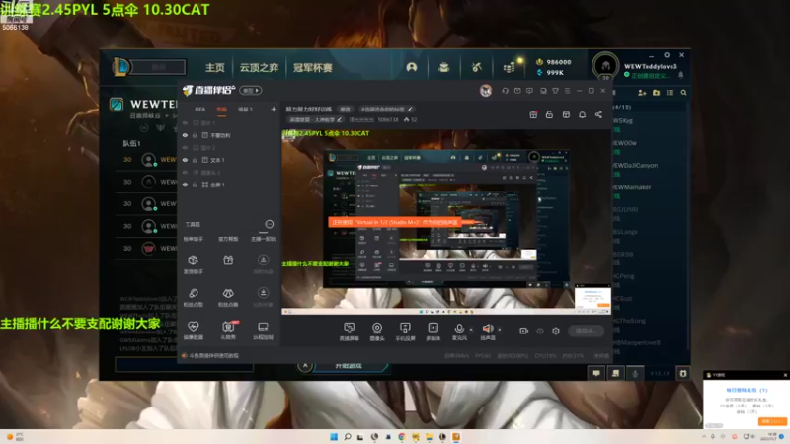The height and width of the screenshot is (444, 790).
Task: Show the hidden 图片 2 layer
Action: 185,147
